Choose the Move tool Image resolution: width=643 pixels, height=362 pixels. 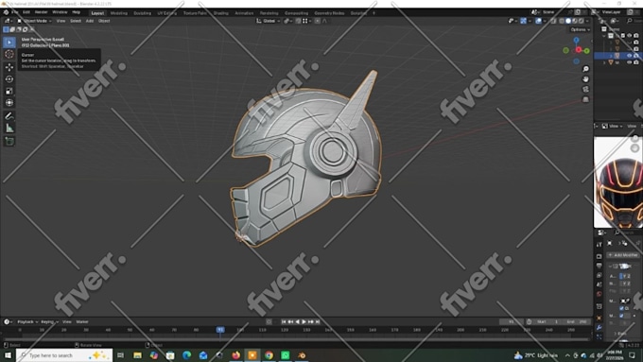pyautogui.click(x=9, y=67)
